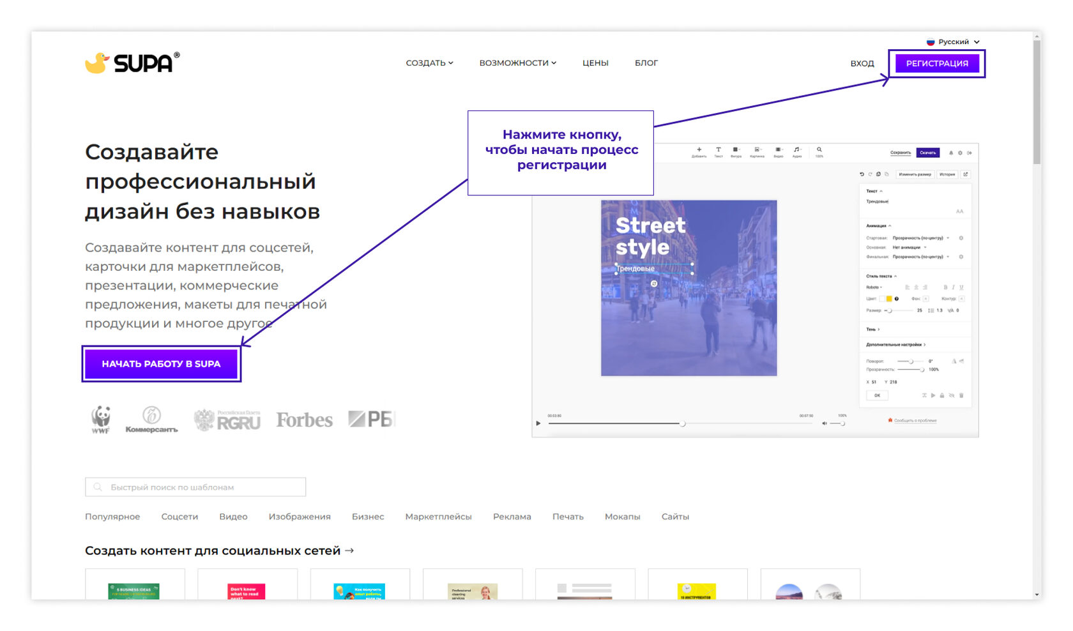The width and height of the screenshot is (1073, 631).
Task: Expand the ВОЗМОЖНОСТИ menu
Action: tap(517, 63)
